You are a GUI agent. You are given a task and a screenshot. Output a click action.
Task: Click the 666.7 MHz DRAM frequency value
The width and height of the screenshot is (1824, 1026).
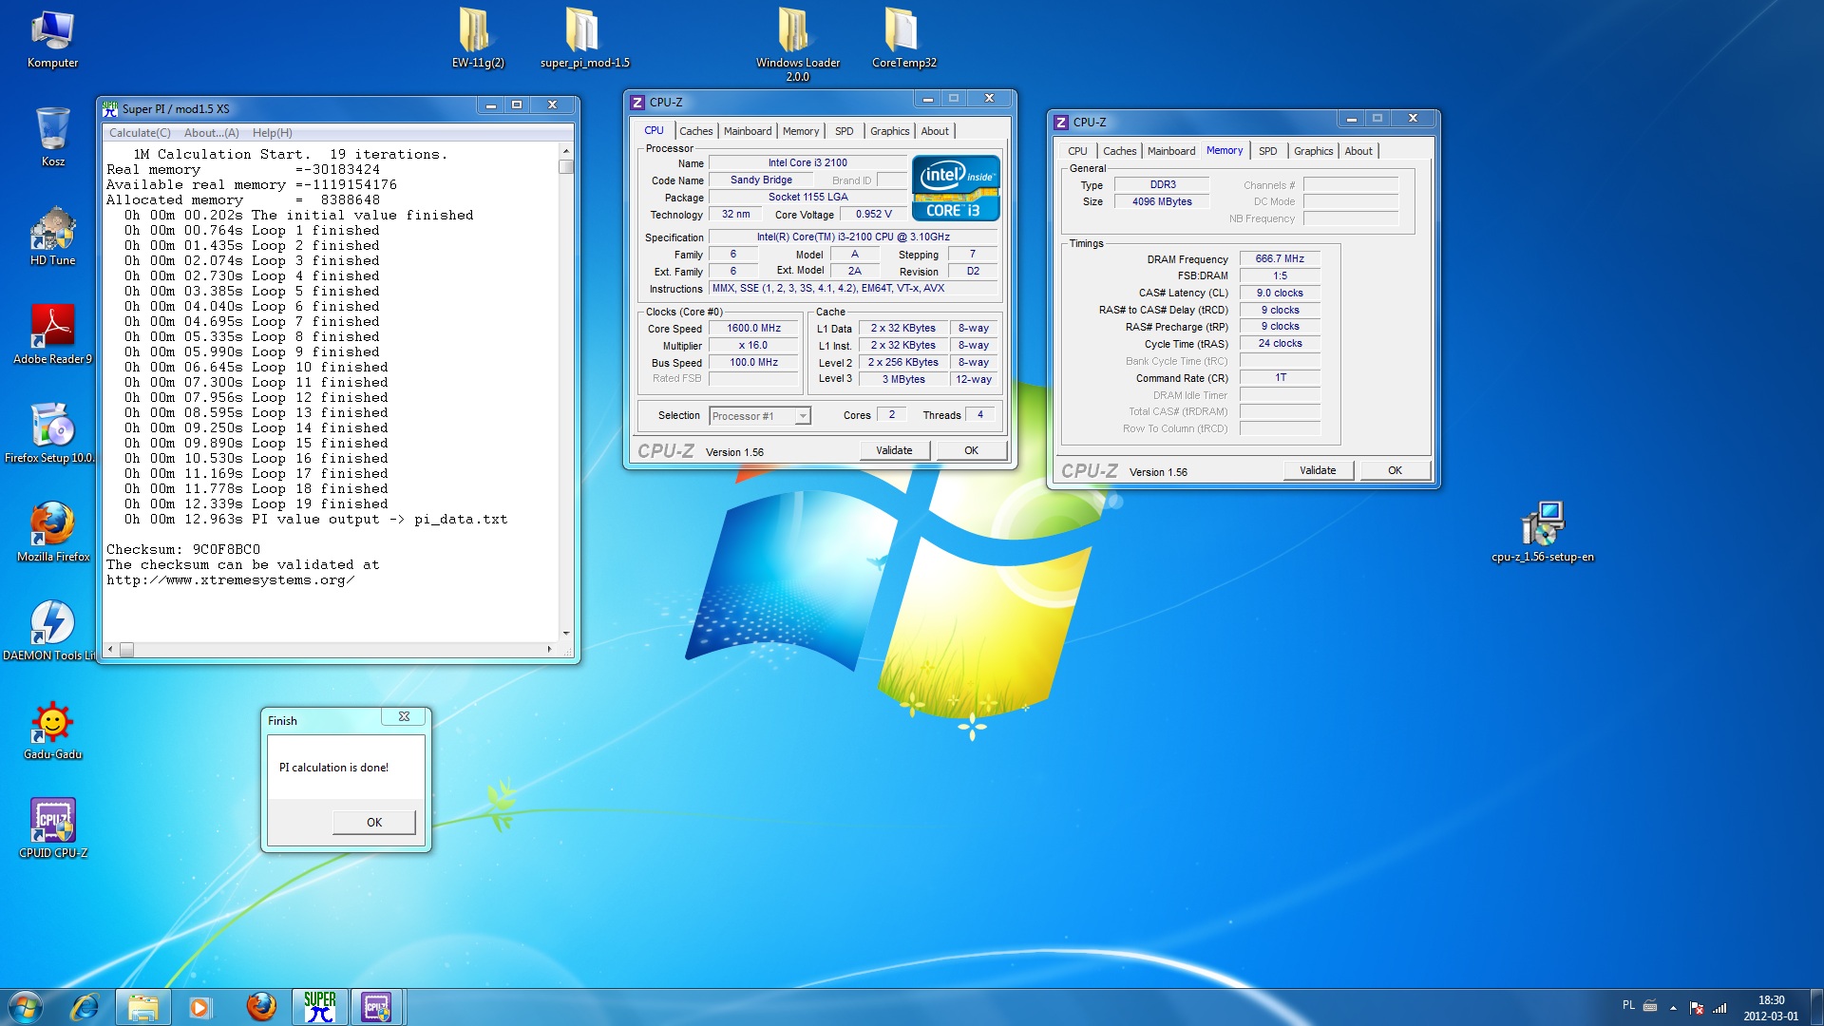[1280, 259]
